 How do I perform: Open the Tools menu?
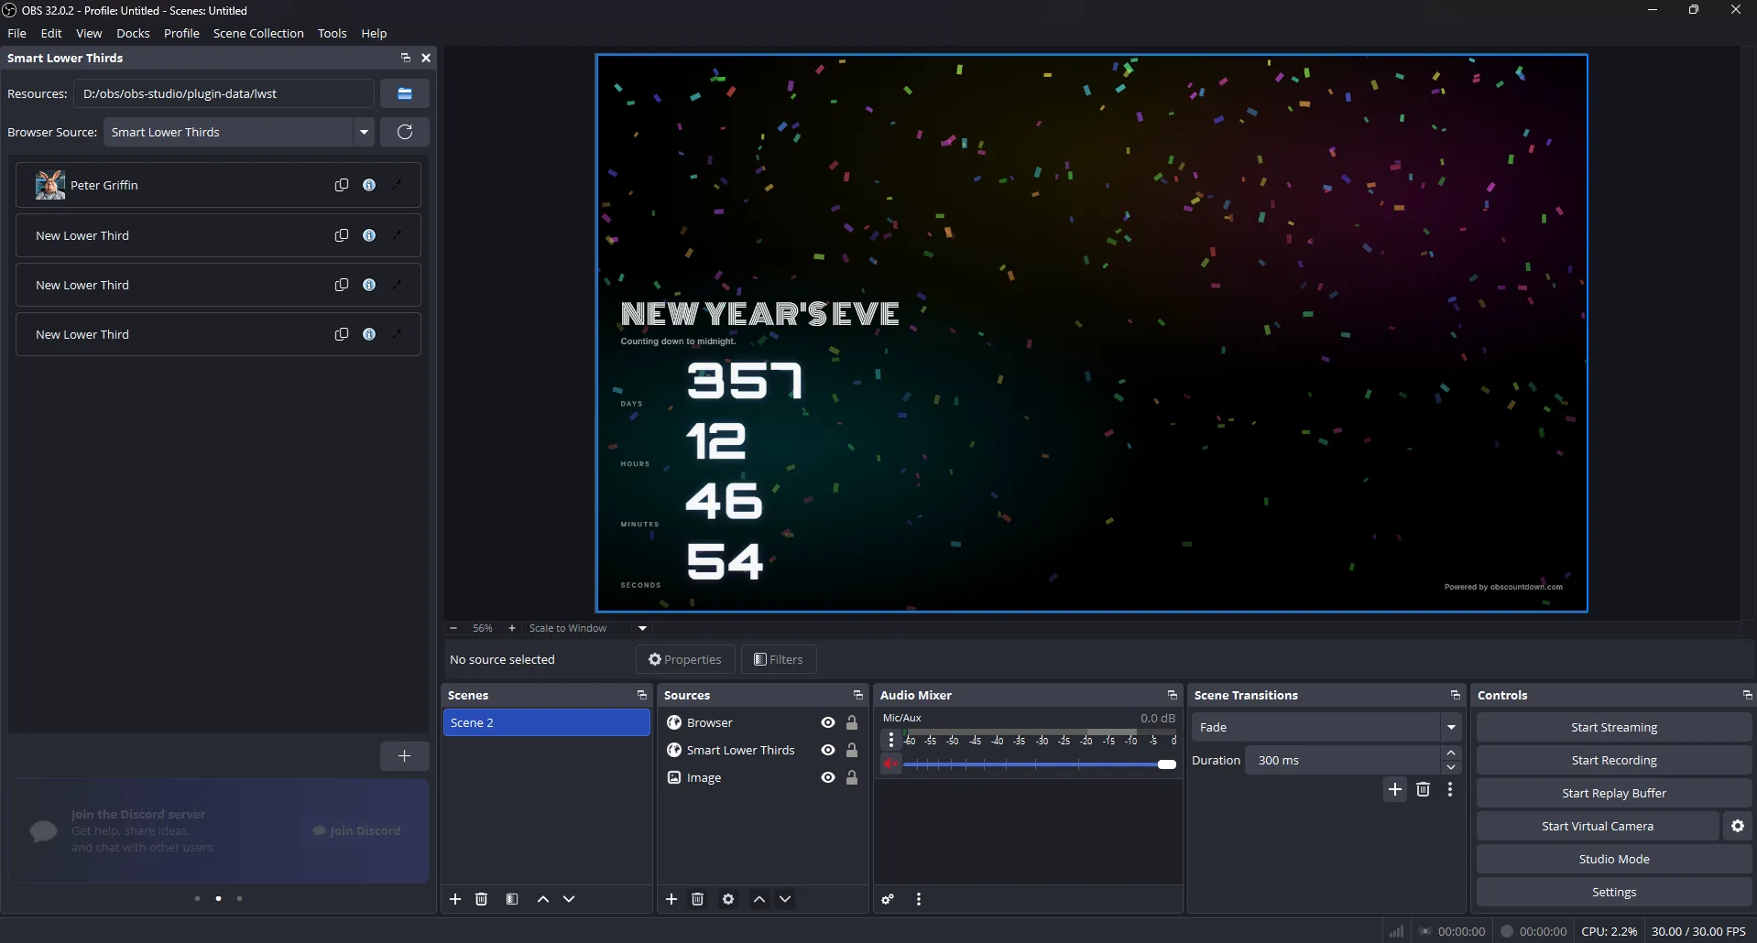point(332,33)
